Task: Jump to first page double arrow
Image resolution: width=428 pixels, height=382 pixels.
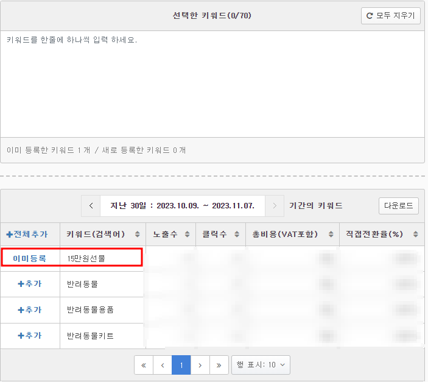Action: [x=144, y=365]
